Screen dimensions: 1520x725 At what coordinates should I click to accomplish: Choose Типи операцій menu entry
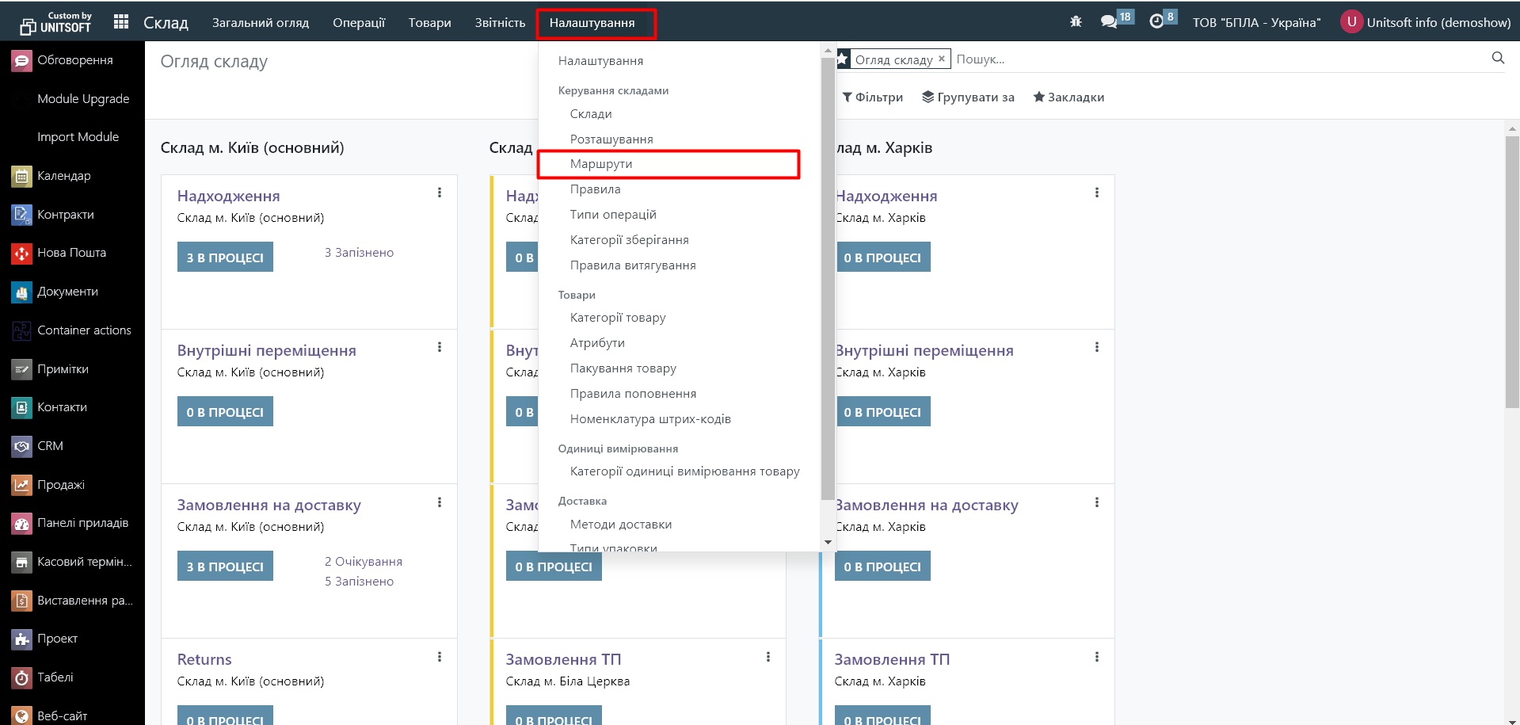613,215
